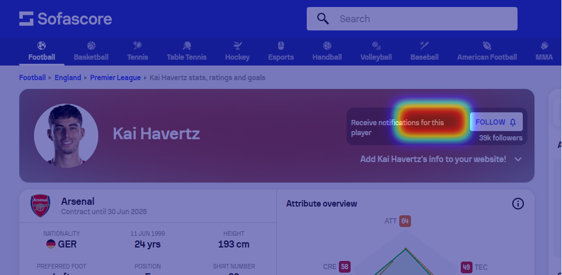The height and width of the screenshot is (275, 562).
Task: Click the German flag nationality icon
Action: click(x=51, y=244)
